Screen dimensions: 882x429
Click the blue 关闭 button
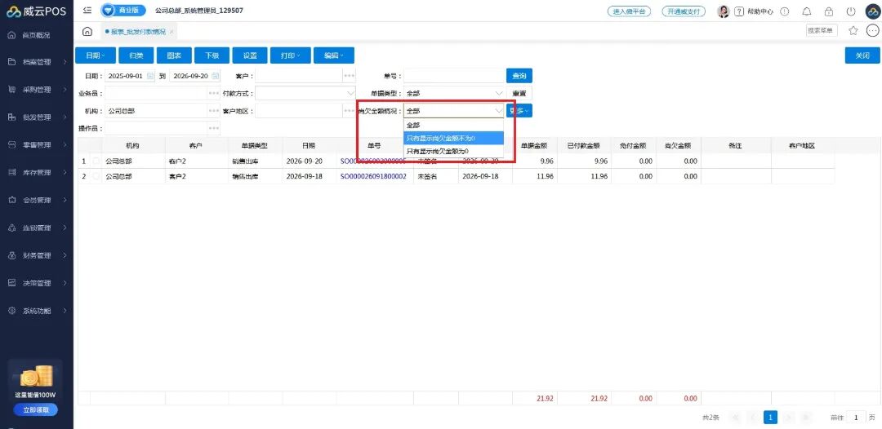862,55
